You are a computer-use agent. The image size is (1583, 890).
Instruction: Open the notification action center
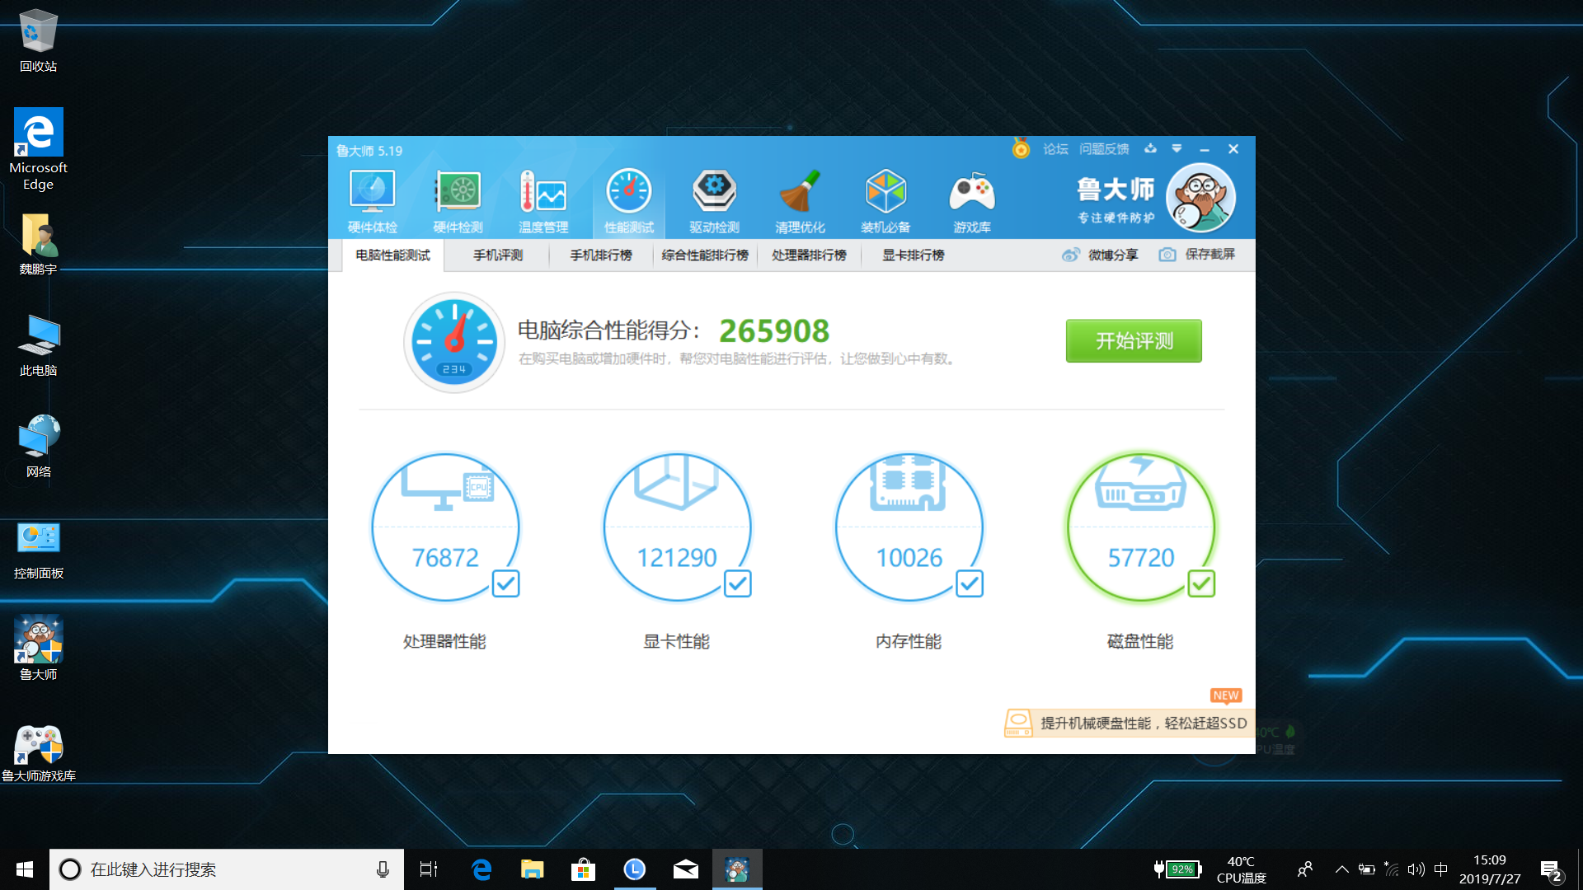(x=1551, y=870)
